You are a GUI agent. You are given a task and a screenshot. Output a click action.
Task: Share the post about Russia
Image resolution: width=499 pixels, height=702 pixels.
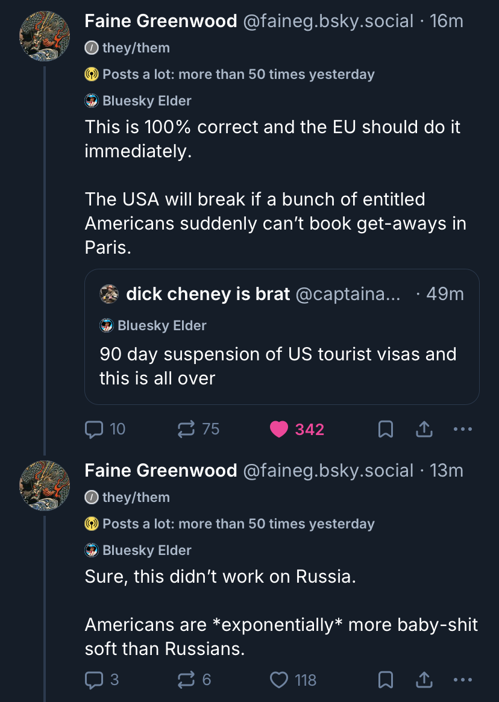pyautogui.click(x=424, y=680)
